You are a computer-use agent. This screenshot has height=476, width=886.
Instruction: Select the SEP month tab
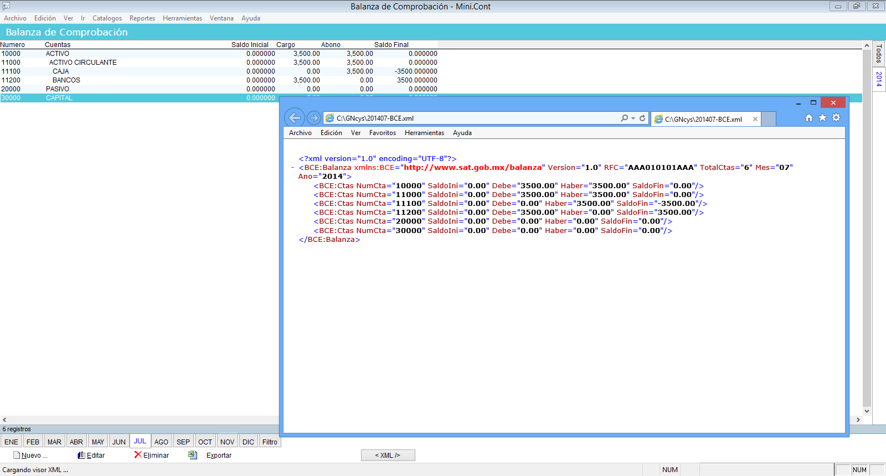pyautogui.click(x=183, y=442)
